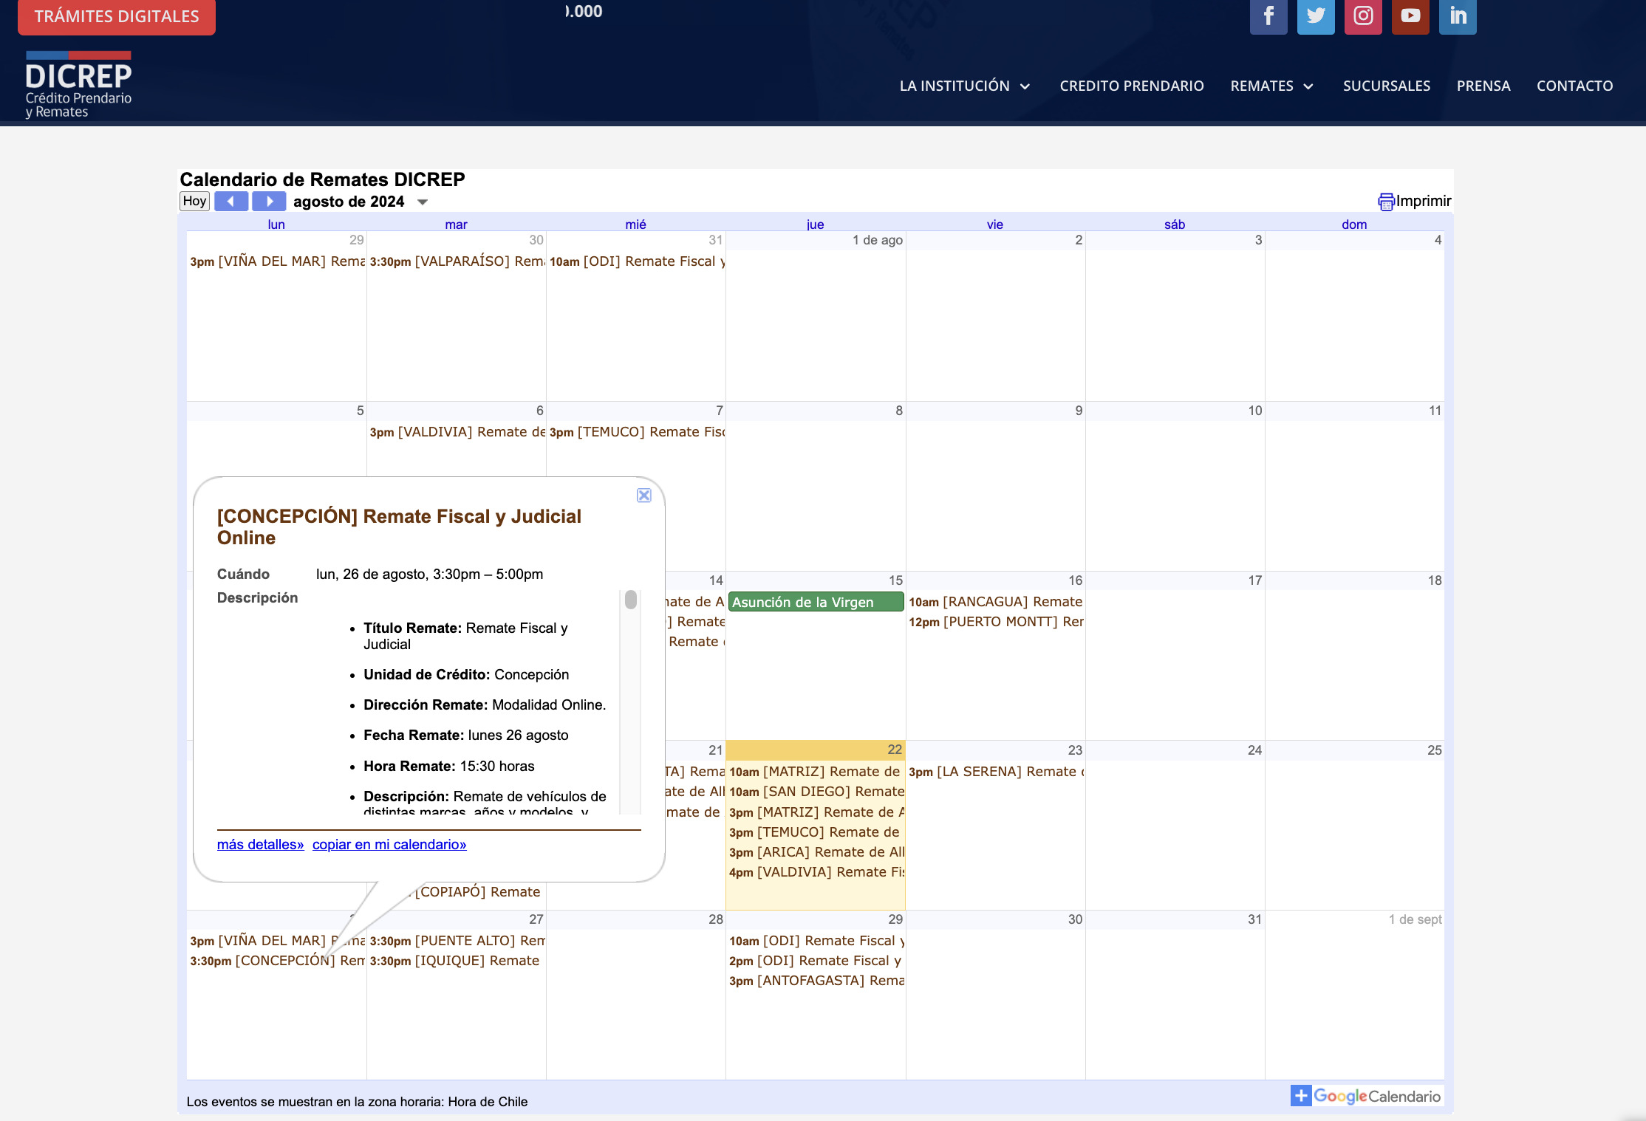Go to next month arrow

(269, 201)
